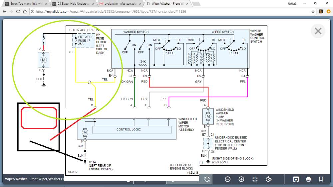Zoom out of the wiring diagram

tap(228, 179)
